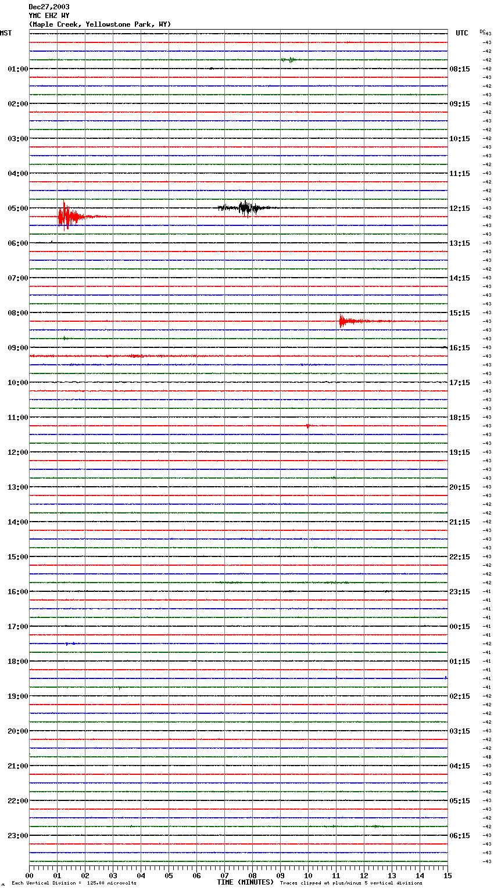The image size is (494, 891).
Task: Click the 12:15 UTC time label
Action: click(460, 209)
